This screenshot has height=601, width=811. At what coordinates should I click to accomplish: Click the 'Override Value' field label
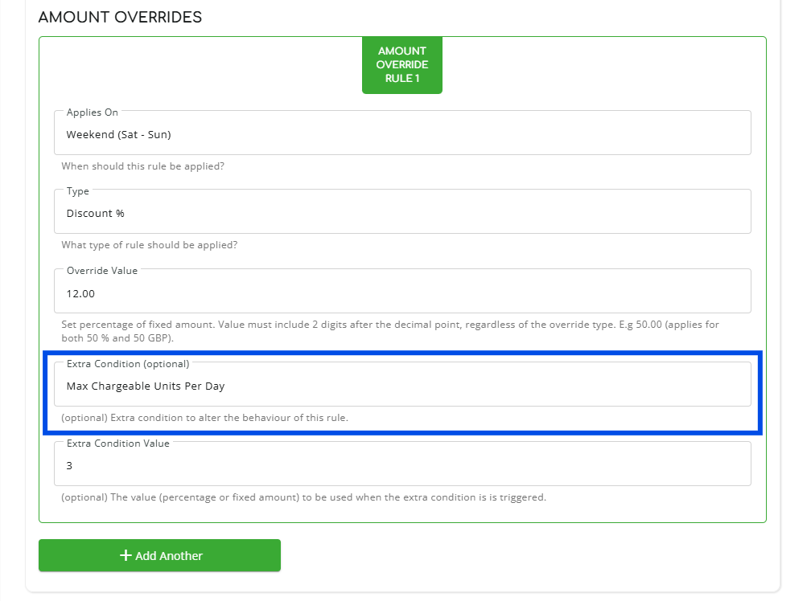click(102, 271)
